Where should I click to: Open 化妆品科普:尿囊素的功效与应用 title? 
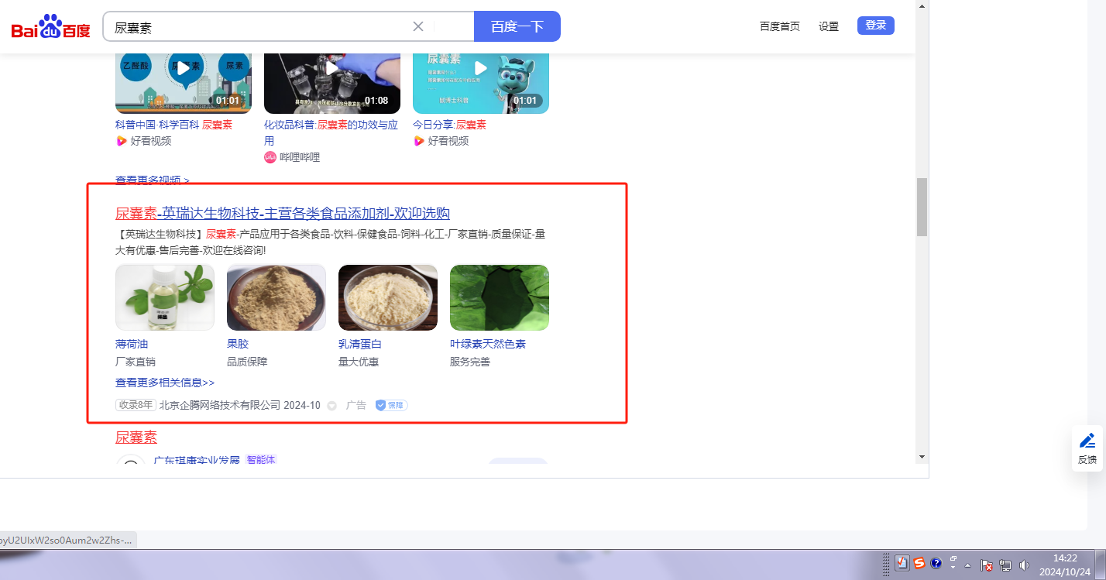[x=331, y=132]
